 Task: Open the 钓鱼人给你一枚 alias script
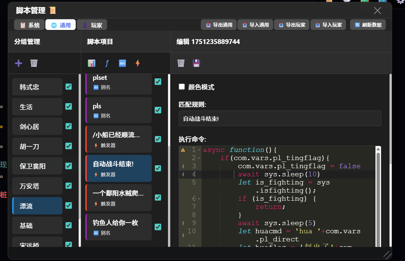pyautogui.click(x=119, y=227)
